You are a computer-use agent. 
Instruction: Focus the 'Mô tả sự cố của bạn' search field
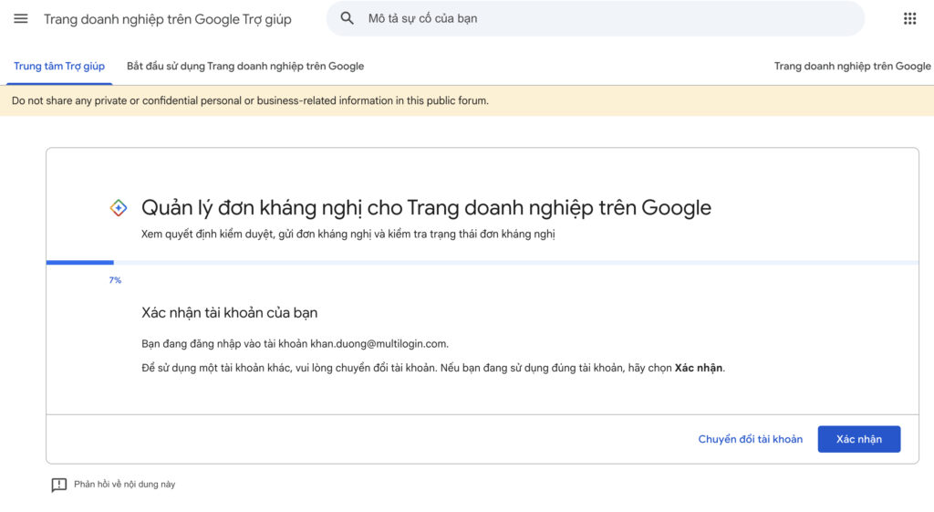(x=595, y=18)
